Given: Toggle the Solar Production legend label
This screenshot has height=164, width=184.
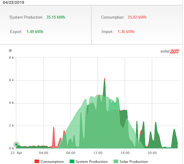Looking at the screenshot, I should tap(134, 162).
